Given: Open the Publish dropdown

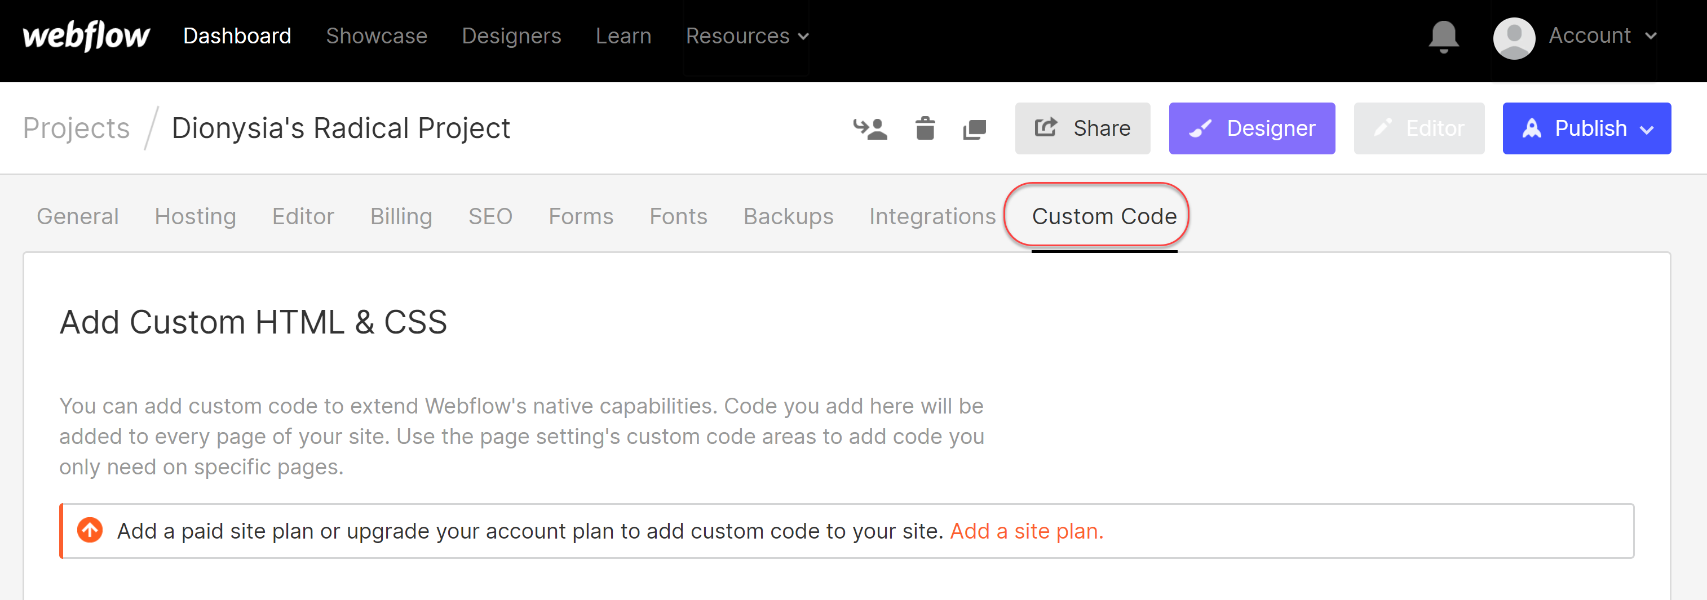Looking at the screenshot, I should pyautogui.click(x=1586, y=128).
